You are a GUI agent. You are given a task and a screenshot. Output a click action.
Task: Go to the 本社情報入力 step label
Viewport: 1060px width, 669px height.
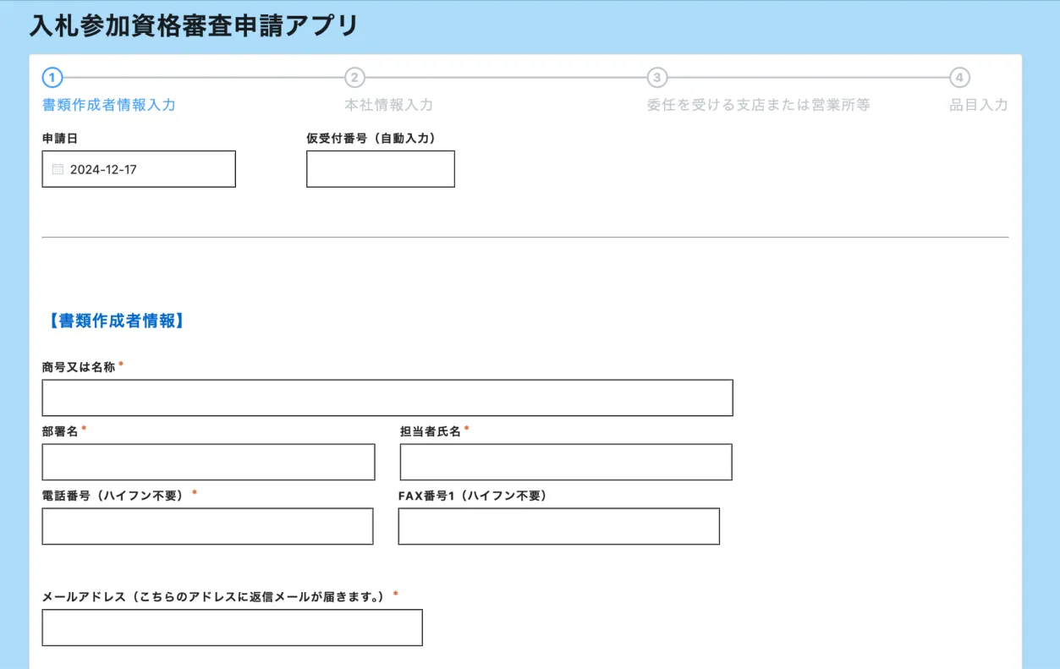coord(388,105)
